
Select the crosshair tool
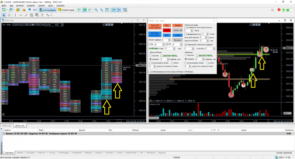tap(9, 15)
